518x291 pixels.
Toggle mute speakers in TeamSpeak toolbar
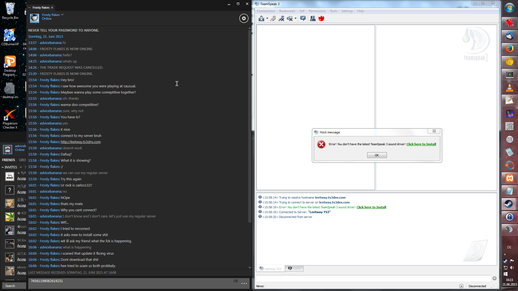click(x=290, y=18)
